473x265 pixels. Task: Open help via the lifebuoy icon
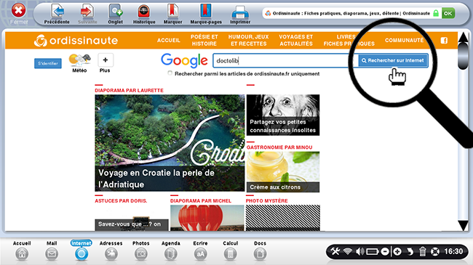point(434,251)
